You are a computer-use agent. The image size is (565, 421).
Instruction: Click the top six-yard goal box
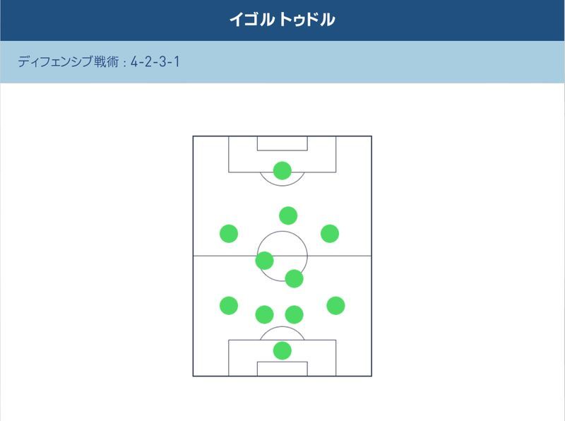coord(282,143)
